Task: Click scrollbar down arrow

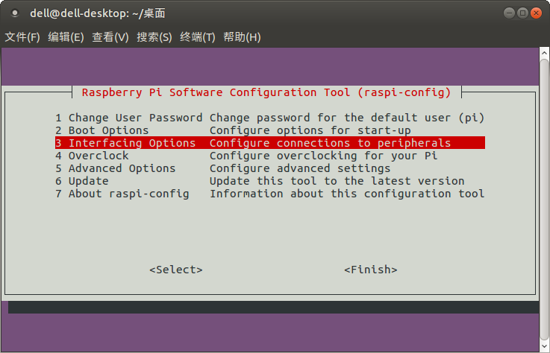Action: tap(544, 347)
